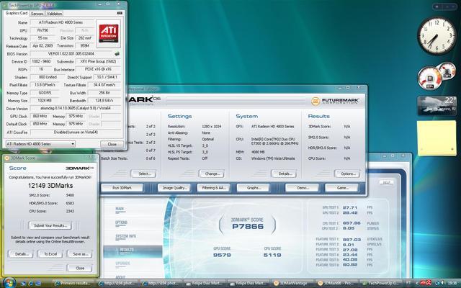Click the HELP button in 3DMark Vantage
The image size is (461, 288).
click(386, 183)
